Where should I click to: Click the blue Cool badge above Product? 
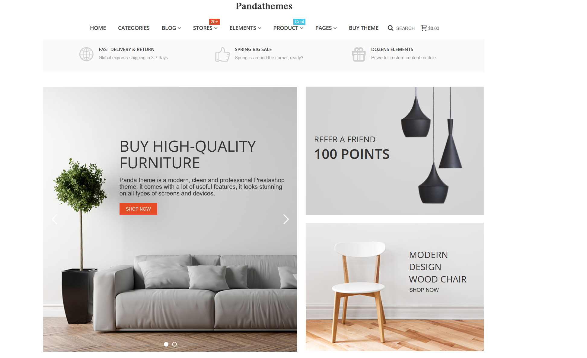tap(299, 22)
